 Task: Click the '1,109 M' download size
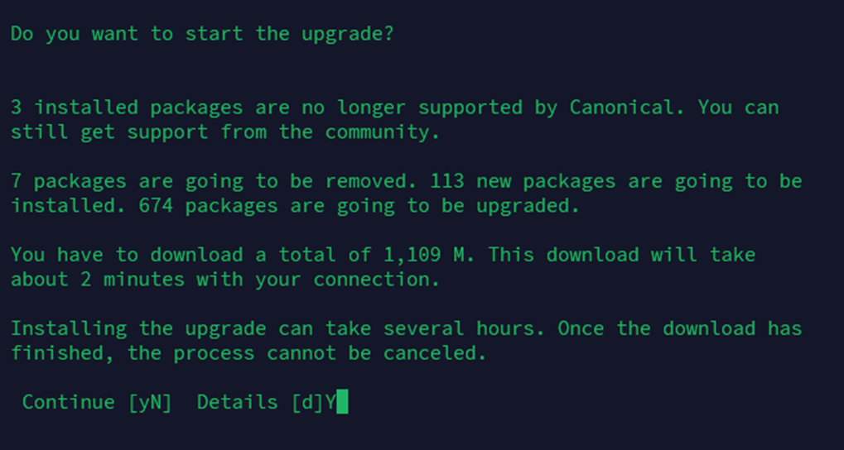(427, 255)
